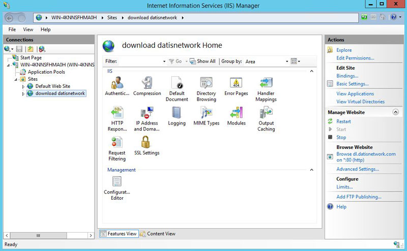Open the Filter combo box dropdown arrow
Screen dimensions: 407x251
(x=164, y=61)
